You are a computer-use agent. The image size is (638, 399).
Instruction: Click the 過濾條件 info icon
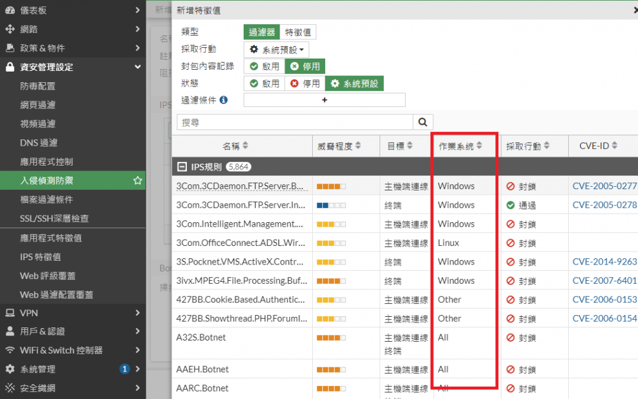[223, 100]
